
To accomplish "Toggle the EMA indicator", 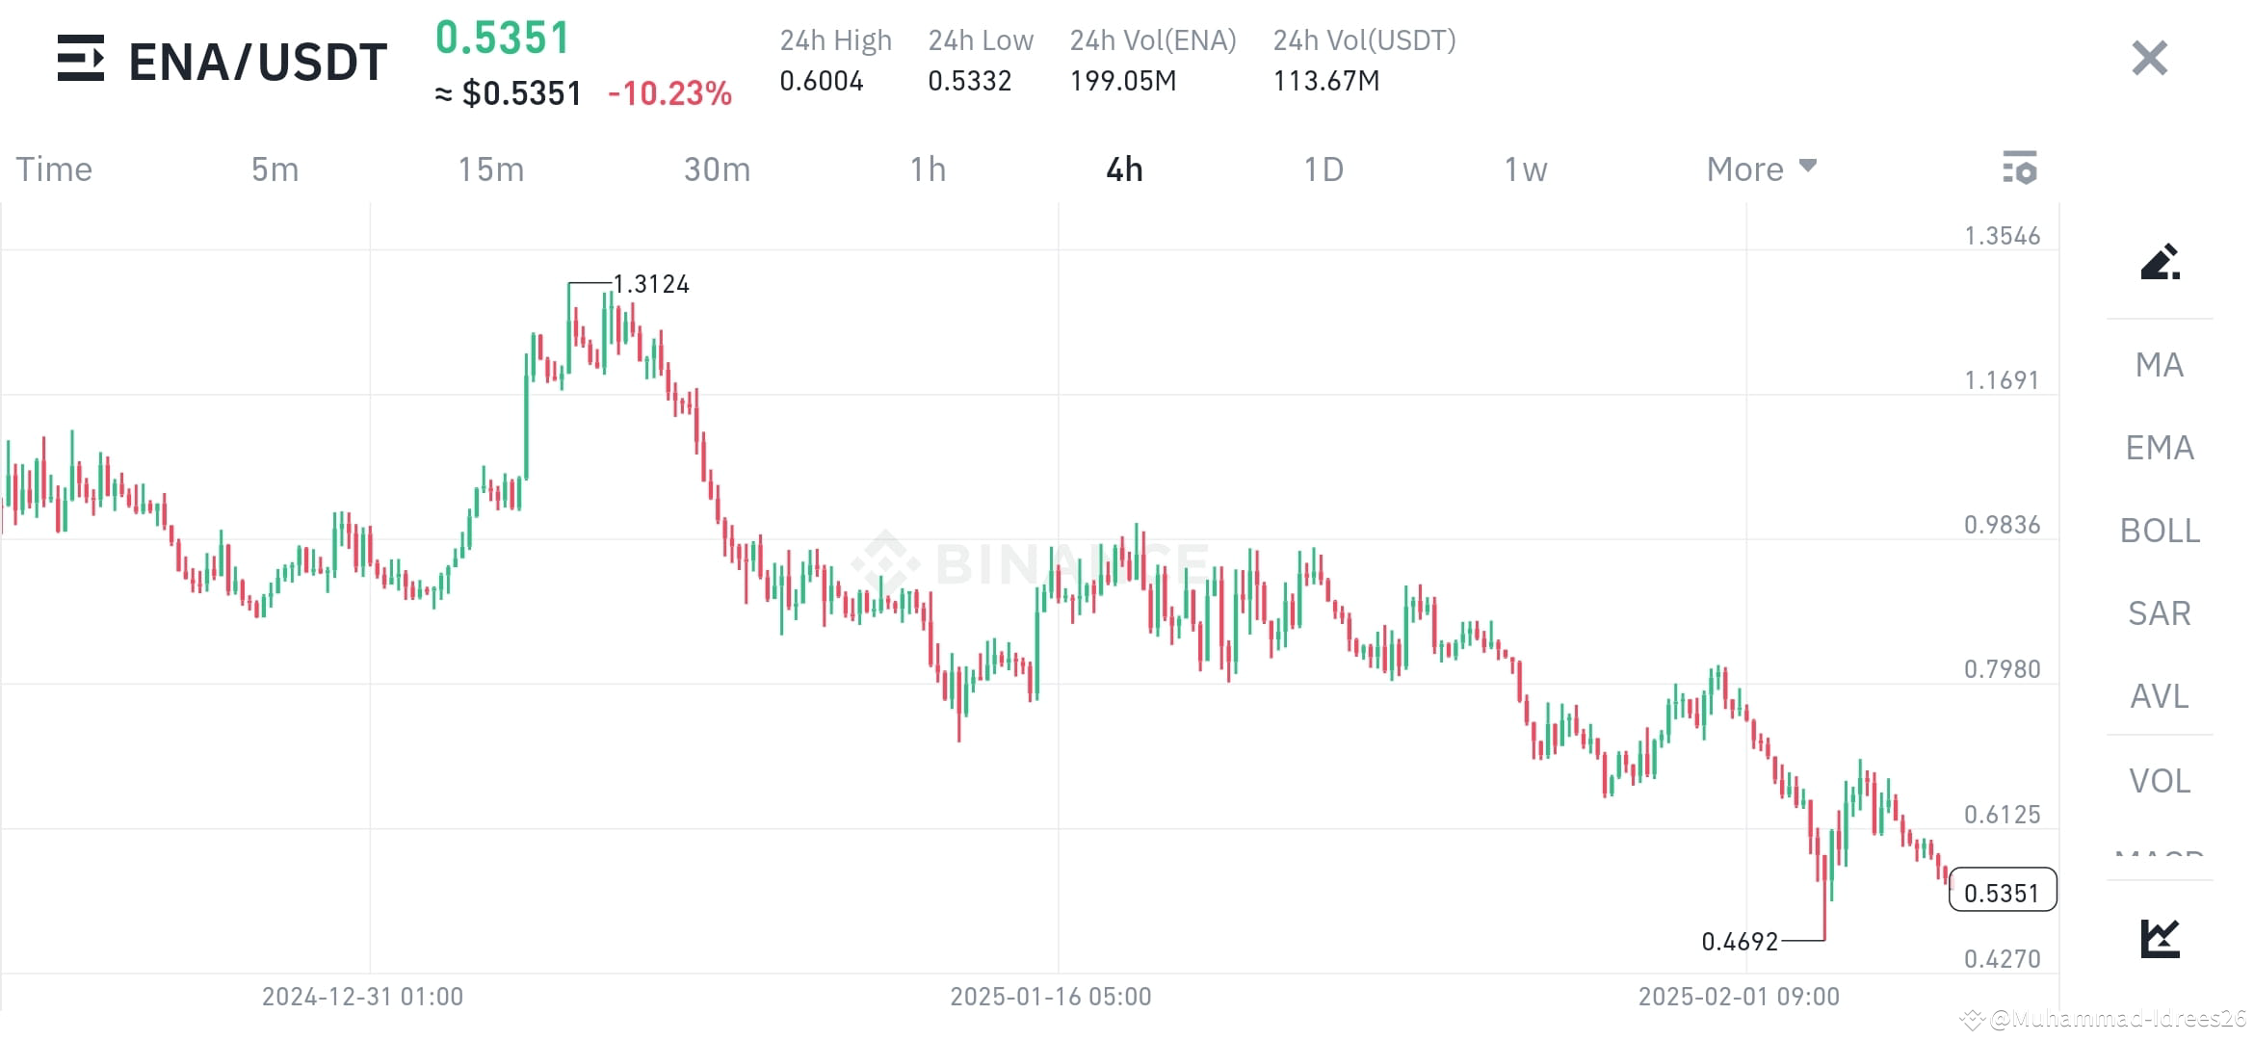I will [2160, 448].
